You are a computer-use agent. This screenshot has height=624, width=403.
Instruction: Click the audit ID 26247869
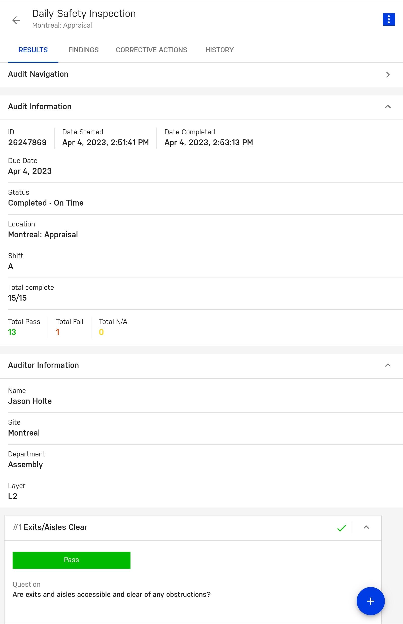27,142
